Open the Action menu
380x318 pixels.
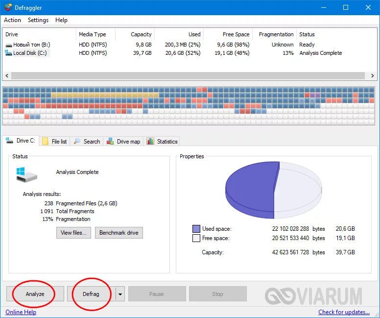12,20
